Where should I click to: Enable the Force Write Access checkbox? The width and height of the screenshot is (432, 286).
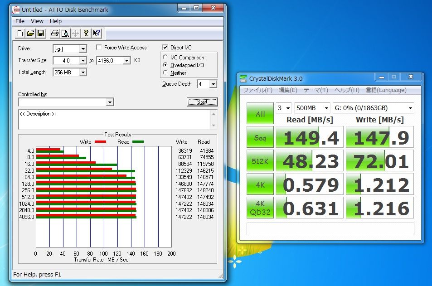click(x=99, y=48)
